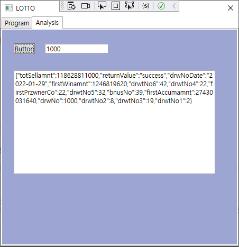
Task: Enable Track Focused Element icon
Action: point(130,6)
